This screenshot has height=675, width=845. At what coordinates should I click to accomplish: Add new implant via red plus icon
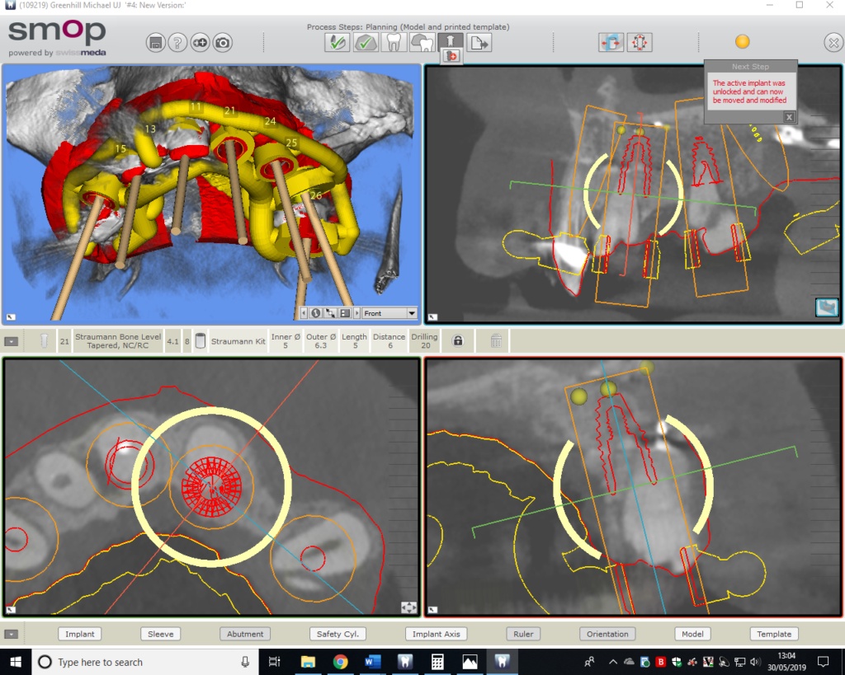[451, 56]
